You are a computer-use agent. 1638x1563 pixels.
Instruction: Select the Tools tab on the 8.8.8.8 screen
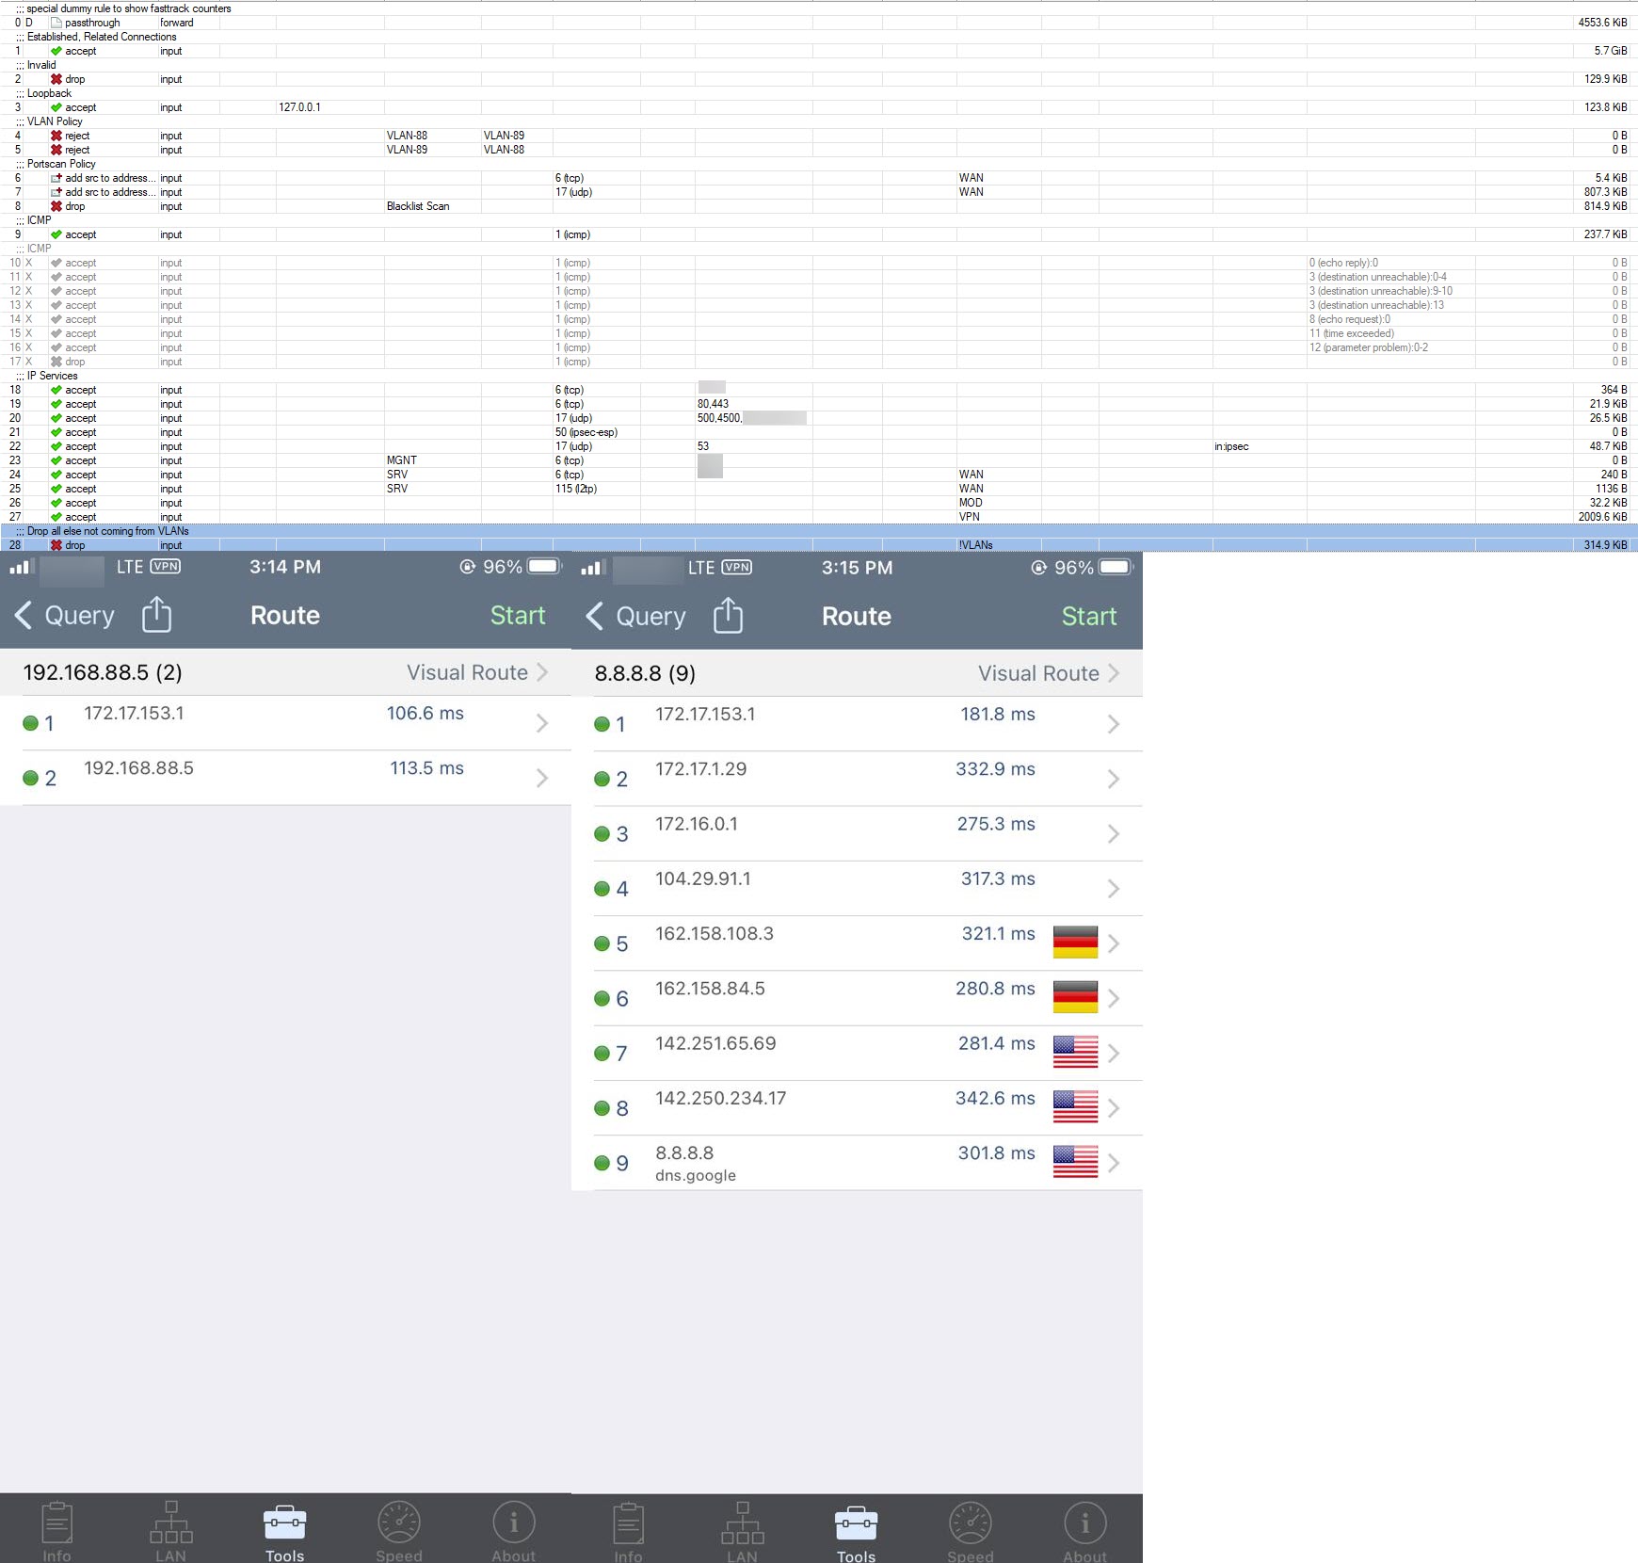pos(856,1533)
